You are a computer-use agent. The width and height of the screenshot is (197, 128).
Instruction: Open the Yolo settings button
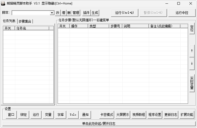pyautogui.click(x=73, y=115)
